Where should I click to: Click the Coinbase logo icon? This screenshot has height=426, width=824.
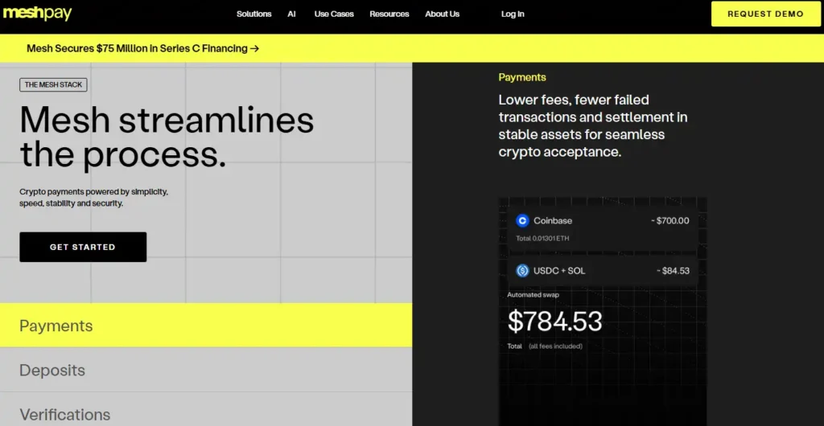[x=522, y=220]
